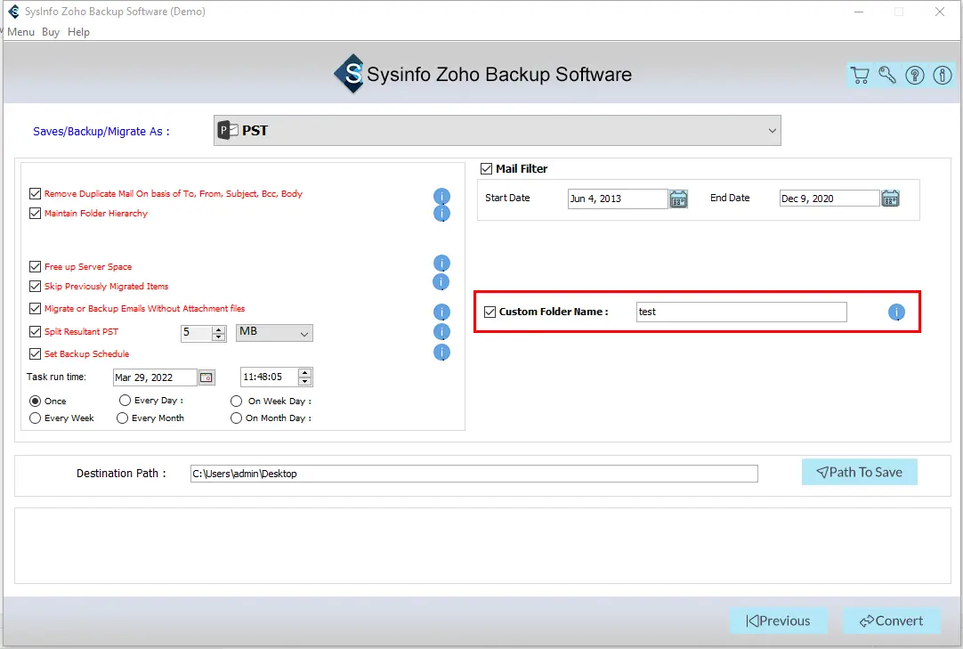Select On Week Day schedule option
The image size is (963, 649).
(237, 402)
